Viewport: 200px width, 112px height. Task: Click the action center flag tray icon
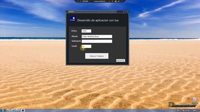183,111
